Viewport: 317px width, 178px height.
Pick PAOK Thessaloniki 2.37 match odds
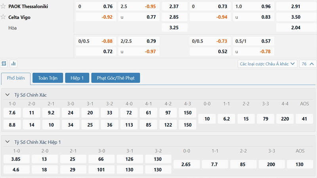(x=174, y=6)
